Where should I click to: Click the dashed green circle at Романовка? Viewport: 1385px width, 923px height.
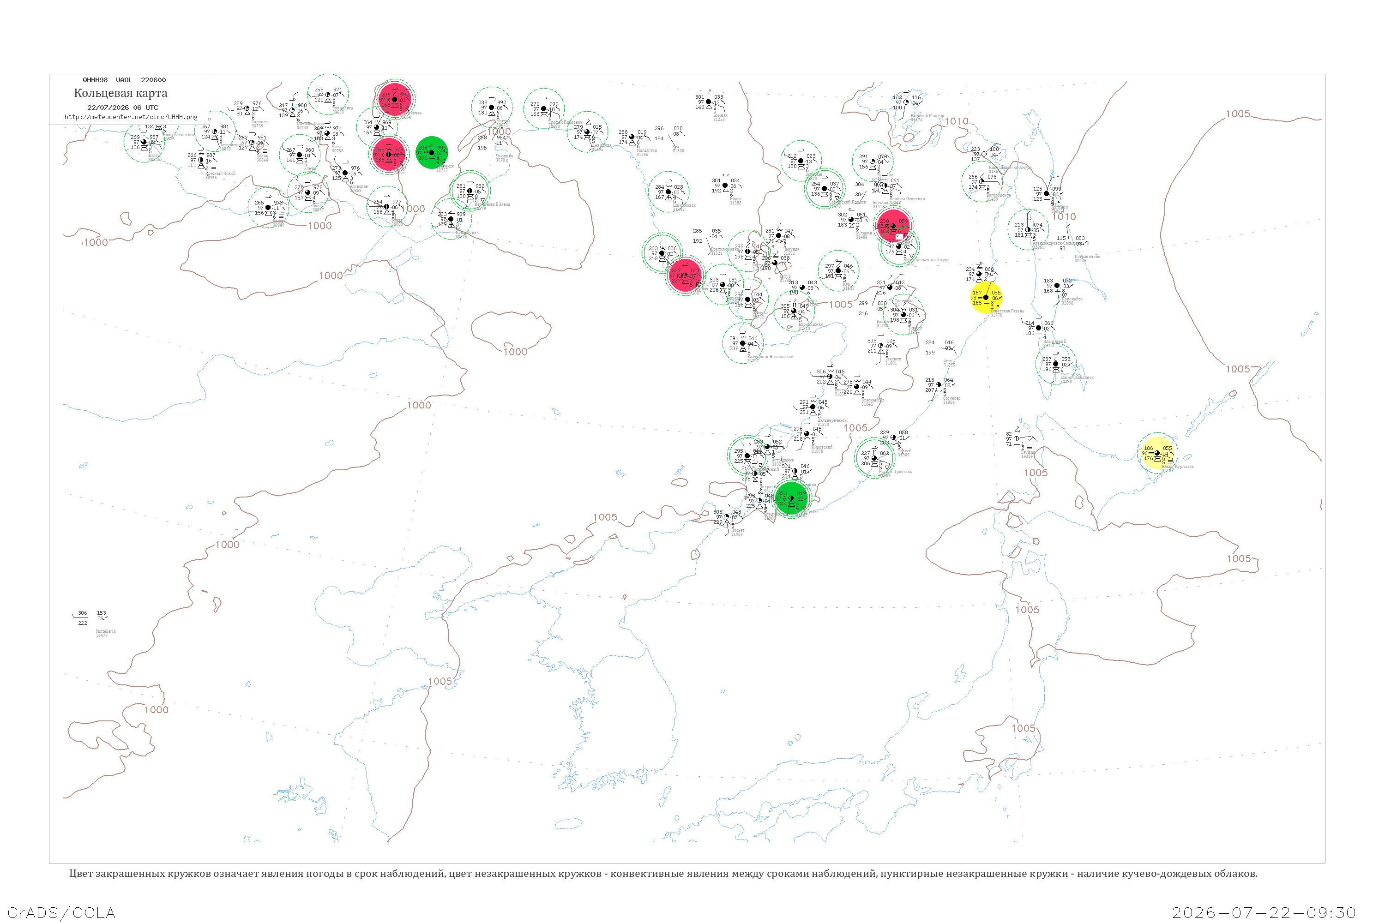click(x=328, y=94)
